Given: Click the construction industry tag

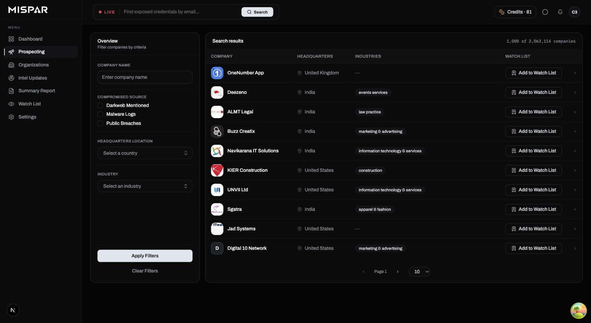Looking at the screenshot, I should pyautogui.click(x=370, y=170).
